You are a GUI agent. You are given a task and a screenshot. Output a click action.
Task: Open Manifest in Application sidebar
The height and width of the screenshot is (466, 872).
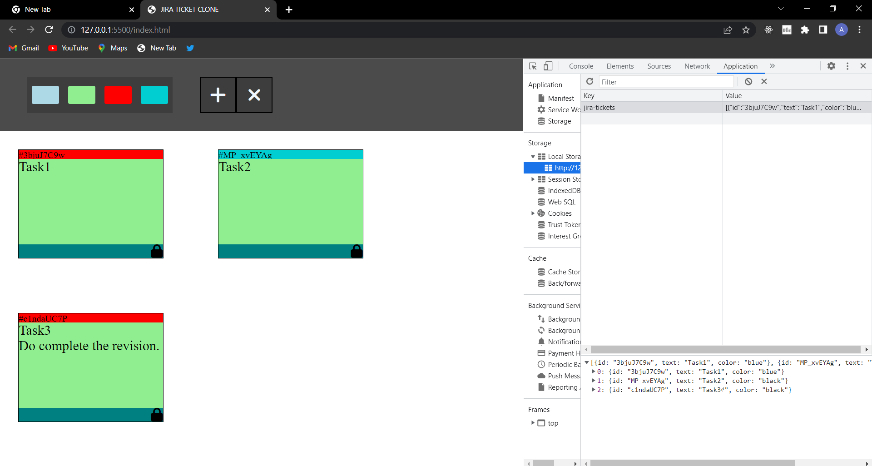[x=561, y=98]
